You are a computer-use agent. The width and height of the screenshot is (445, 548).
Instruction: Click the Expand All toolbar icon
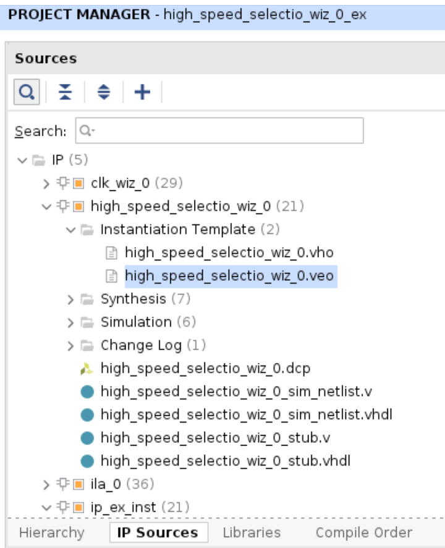pos(104,93)
